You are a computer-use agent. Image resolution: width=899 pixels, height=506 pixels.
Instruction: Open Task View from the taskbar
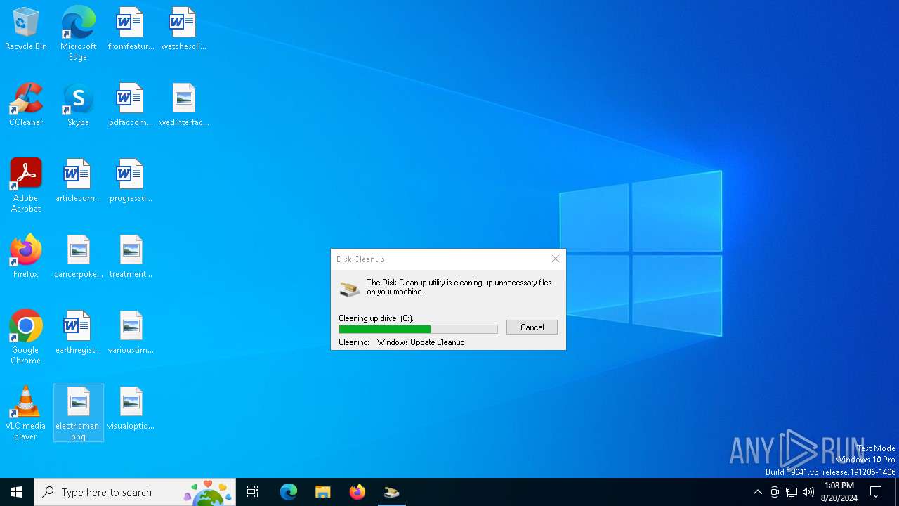pos(253,492)
